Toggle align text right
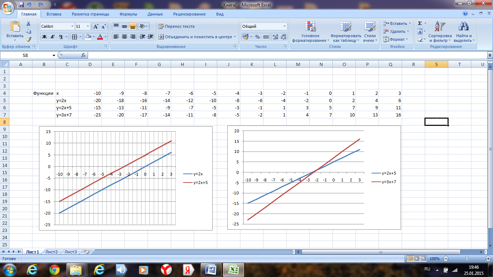The height and width of the screenshot is (277, 493). click(x=133, y=37)
